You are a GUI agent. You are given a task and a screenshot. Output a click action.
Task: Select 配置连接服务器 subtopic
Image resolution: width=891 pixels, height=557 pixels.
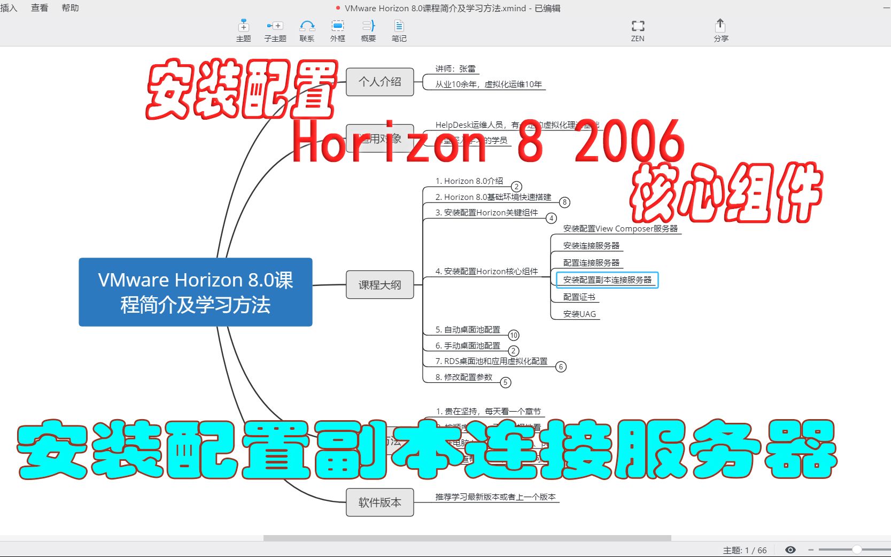(x=591, y=262)
